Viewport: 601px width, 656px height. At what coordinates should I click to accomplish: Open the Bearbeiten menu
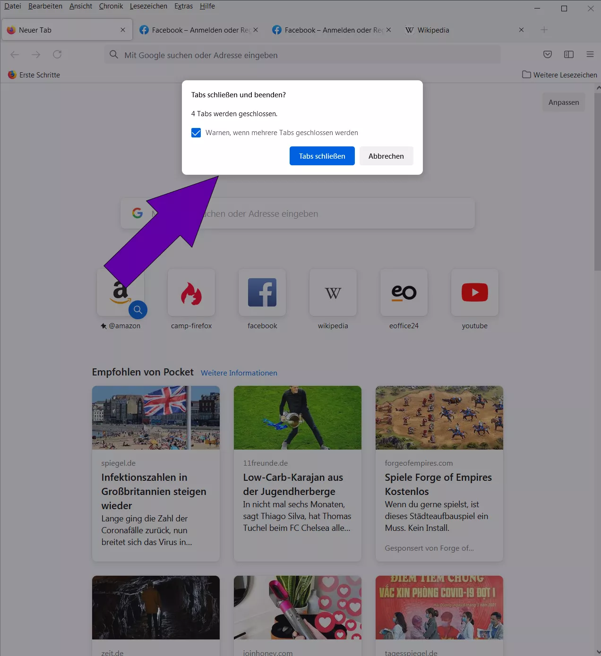point(45,6)
